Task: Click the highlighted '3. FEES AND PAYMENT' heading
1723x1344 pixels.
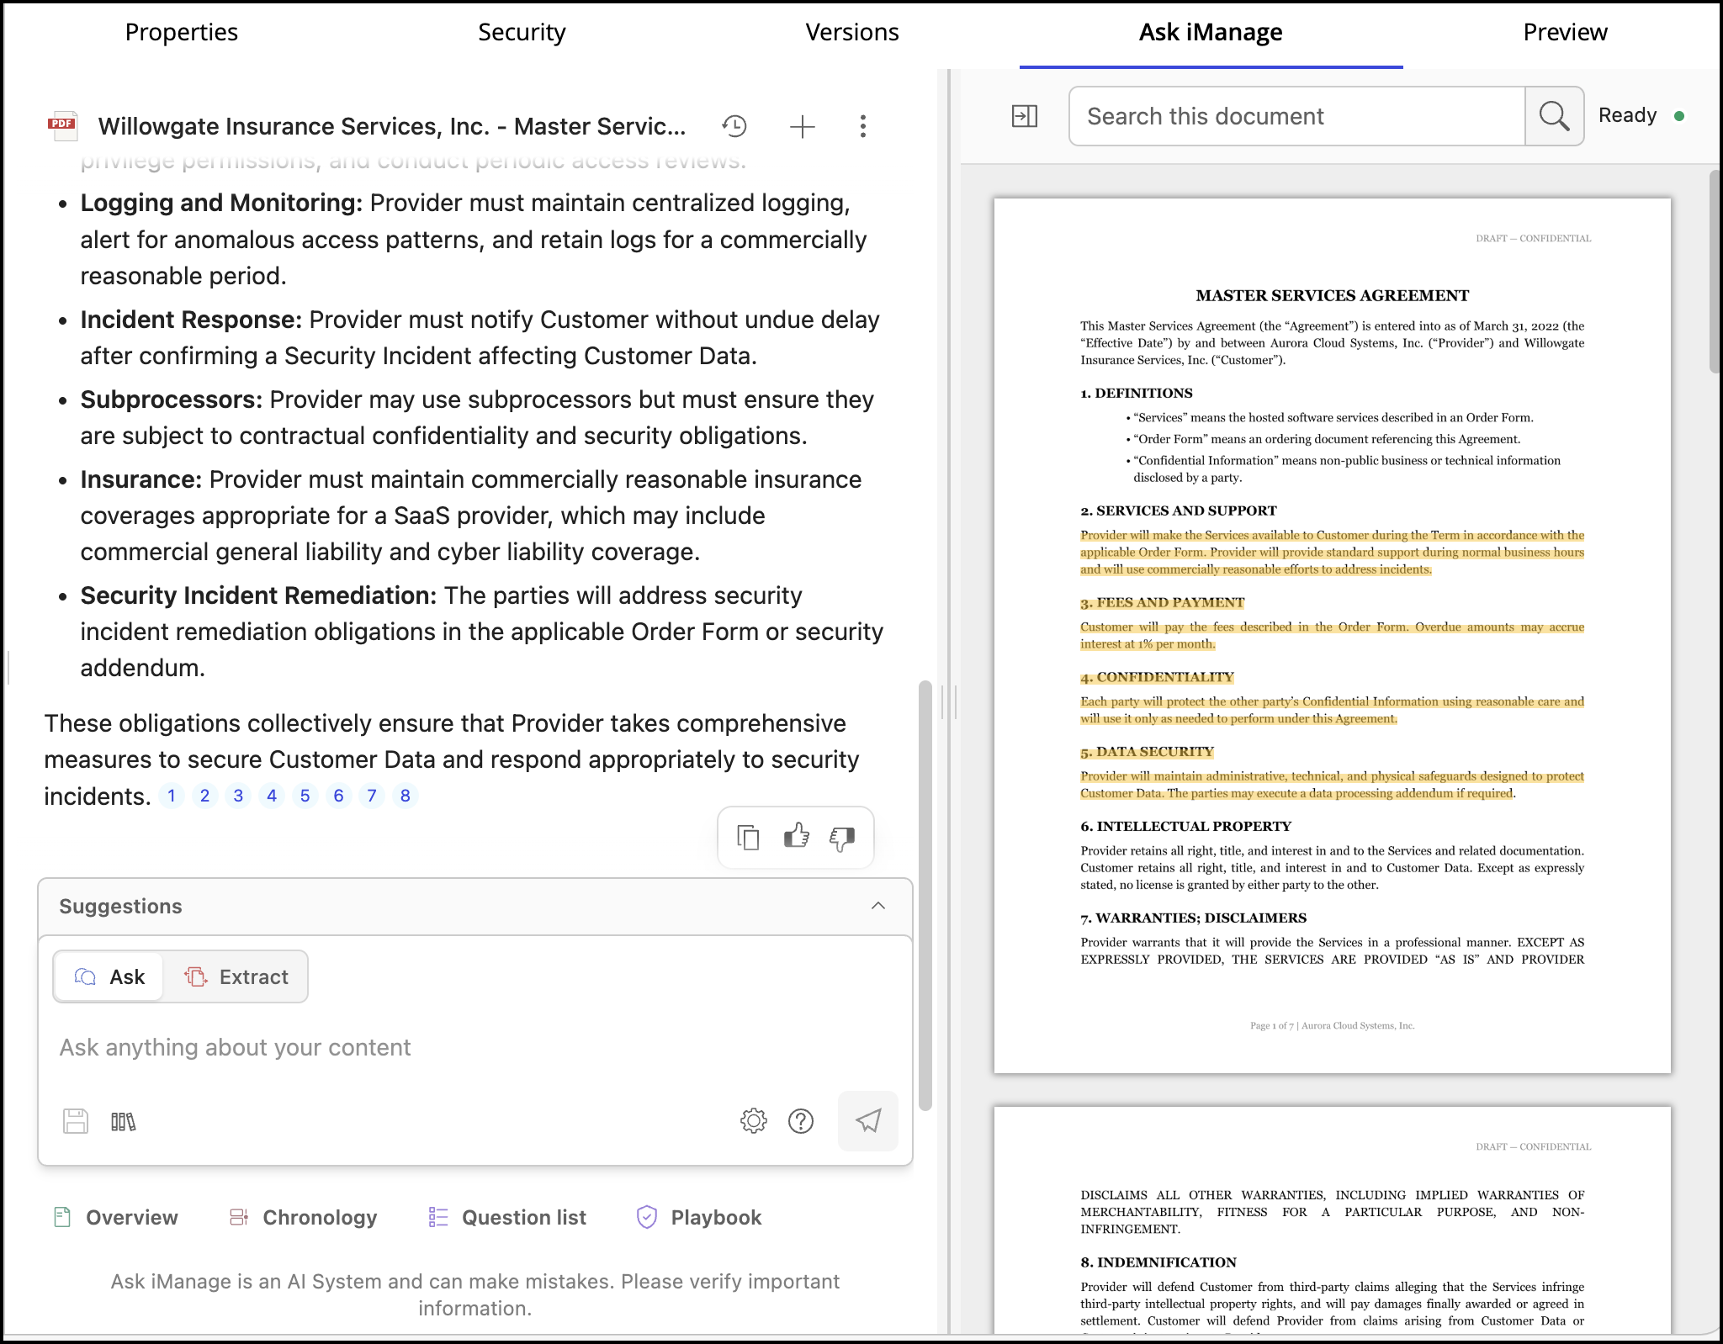Action: pos(1162,602)
